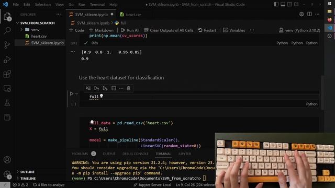
Task: Execute cell and below icon
Action: click(105, 88)
